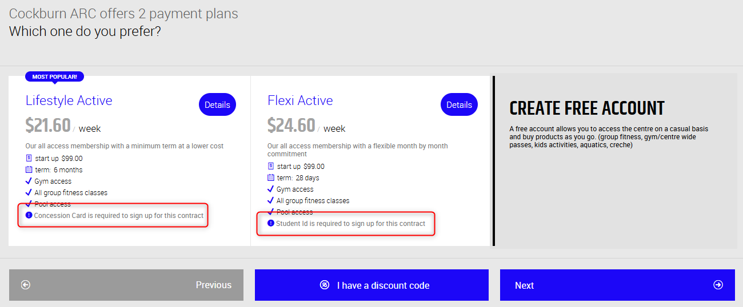743x307 pixels.
Task: Select the Lifestyle Active plan title
Action: click(x=69, y=100)
